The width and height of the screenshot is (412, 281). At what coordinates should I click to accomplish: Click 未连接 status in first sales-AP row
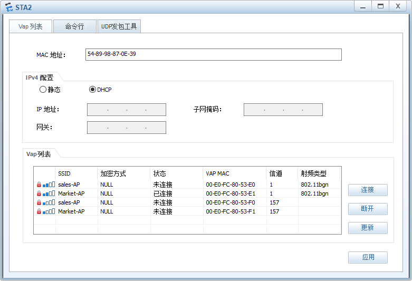tap(162, 185)
